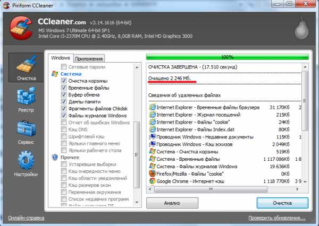Click the Система section Windows icon
Image resolution: width=319 pixels, height=226 pixels.
pyautogui.click(x=55, y=74)
